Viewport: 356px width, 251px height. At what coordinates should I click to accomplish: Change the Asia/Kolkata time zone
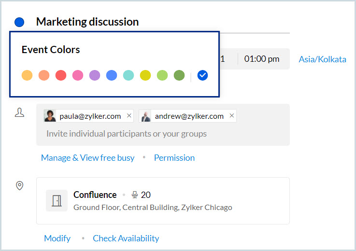pyautogui.click(x=322, y=59)
